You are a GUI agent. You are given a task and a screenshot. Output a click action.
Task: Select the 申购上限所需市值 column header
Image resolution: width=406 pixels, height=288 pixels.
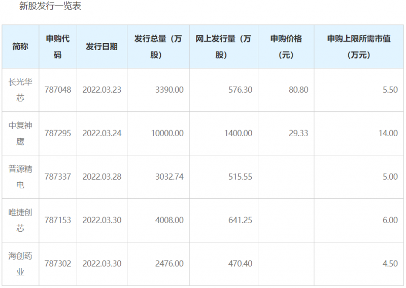(x=359, y=47)
